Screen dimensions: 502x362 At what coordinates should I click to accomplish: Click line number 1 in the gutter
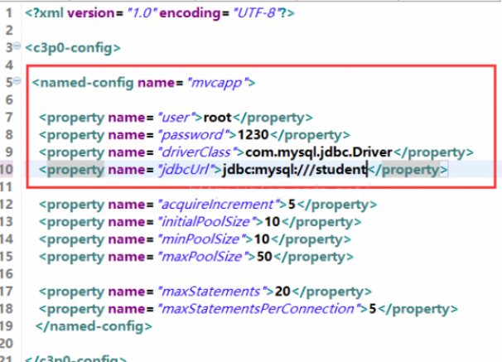coord(8,13)
